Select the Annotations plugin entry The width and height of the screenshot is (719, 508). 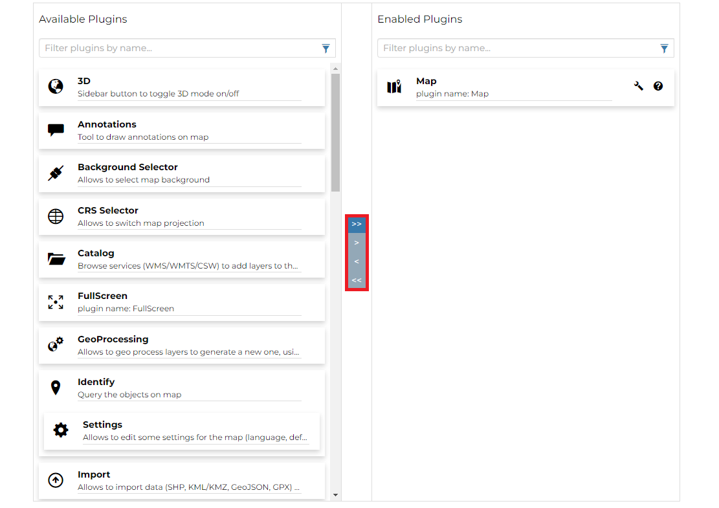tap(181, 129)
